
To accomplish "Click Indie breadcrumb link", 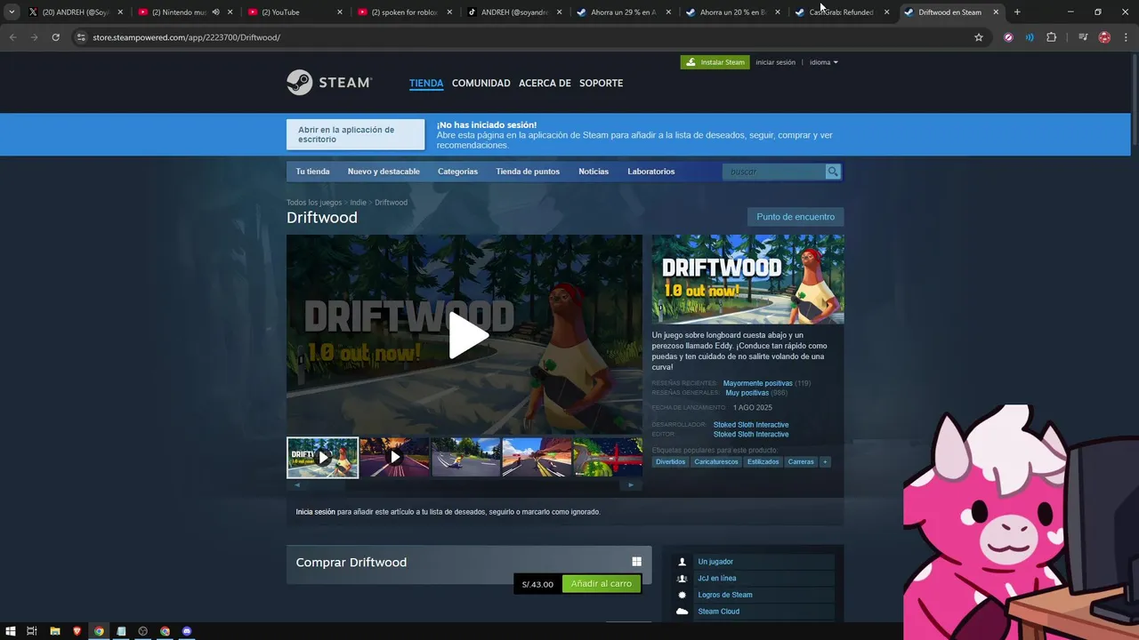I will (358, 203).
